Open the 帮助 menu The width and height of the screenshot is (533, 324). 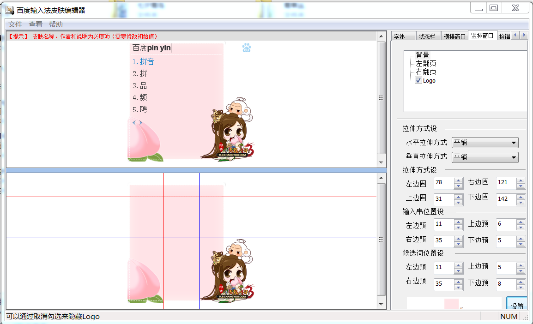click(56, 24)
